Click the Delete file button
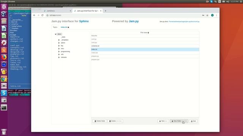This screenshot has width=243, height=136. pyautogui.click(x=115, y=121)
